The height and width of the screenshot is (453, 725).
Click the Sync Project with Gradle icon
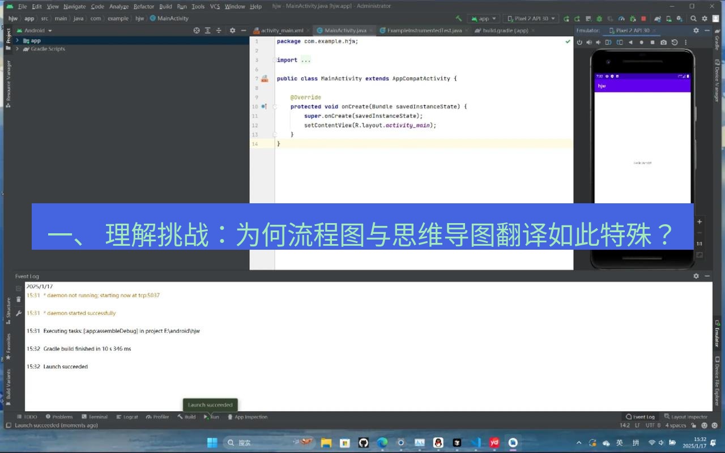click(x=658, y=19)
